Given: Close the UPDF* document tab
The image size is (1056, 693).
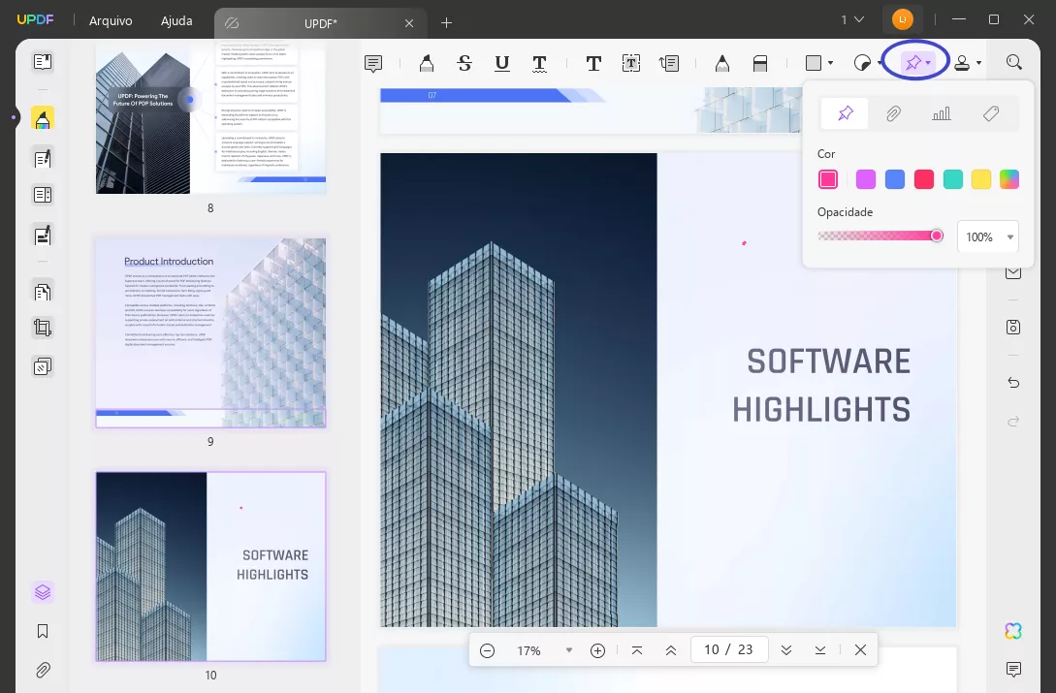Looking at the screenshot, I should [409, 23].
